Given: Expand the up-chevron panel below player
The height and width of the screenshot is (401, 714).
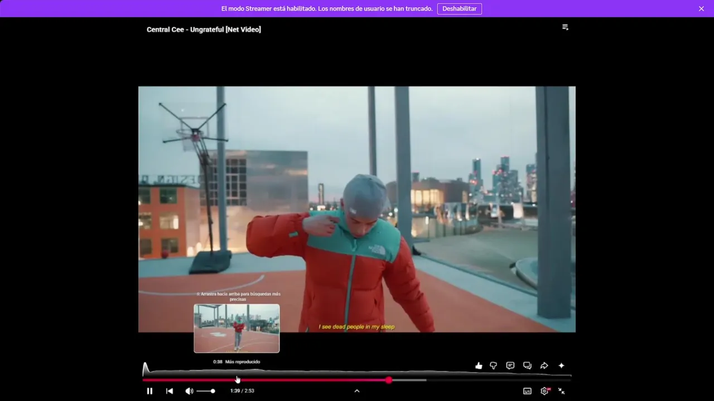Looking at the screenshot, I should pyautogui.click(x=357, y=391).
